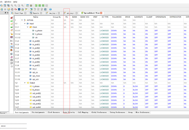Switch to the ram_top tab
This screenshot has height=130, width=189.
(53, 13)
